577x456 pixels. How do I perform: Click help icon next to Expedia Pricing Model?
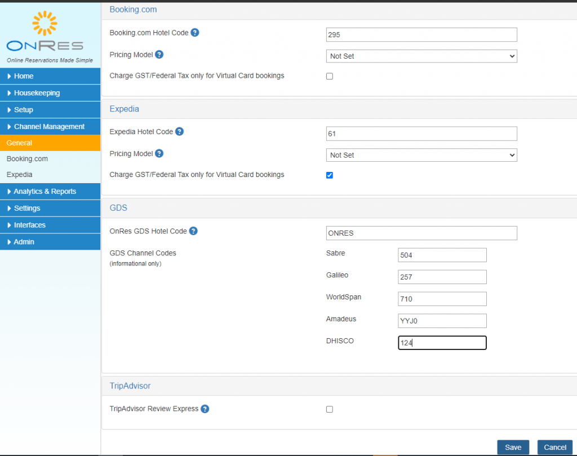(159, 153)
